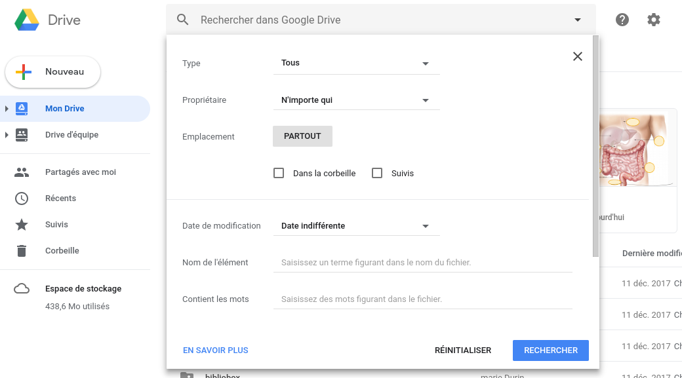Select Mon Drive in the sidebar
Screen dimensions: 682x378
[64, 108]
